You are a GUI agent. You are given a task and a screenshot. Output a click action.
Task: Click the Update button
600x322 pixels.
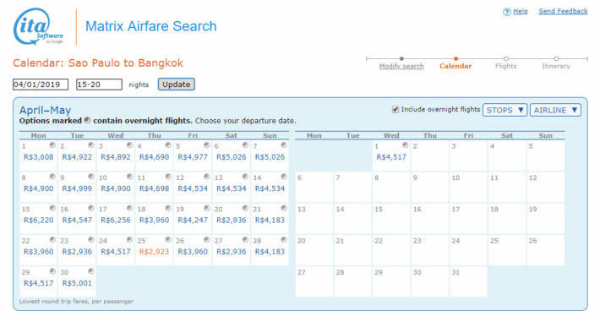[177, 85]
